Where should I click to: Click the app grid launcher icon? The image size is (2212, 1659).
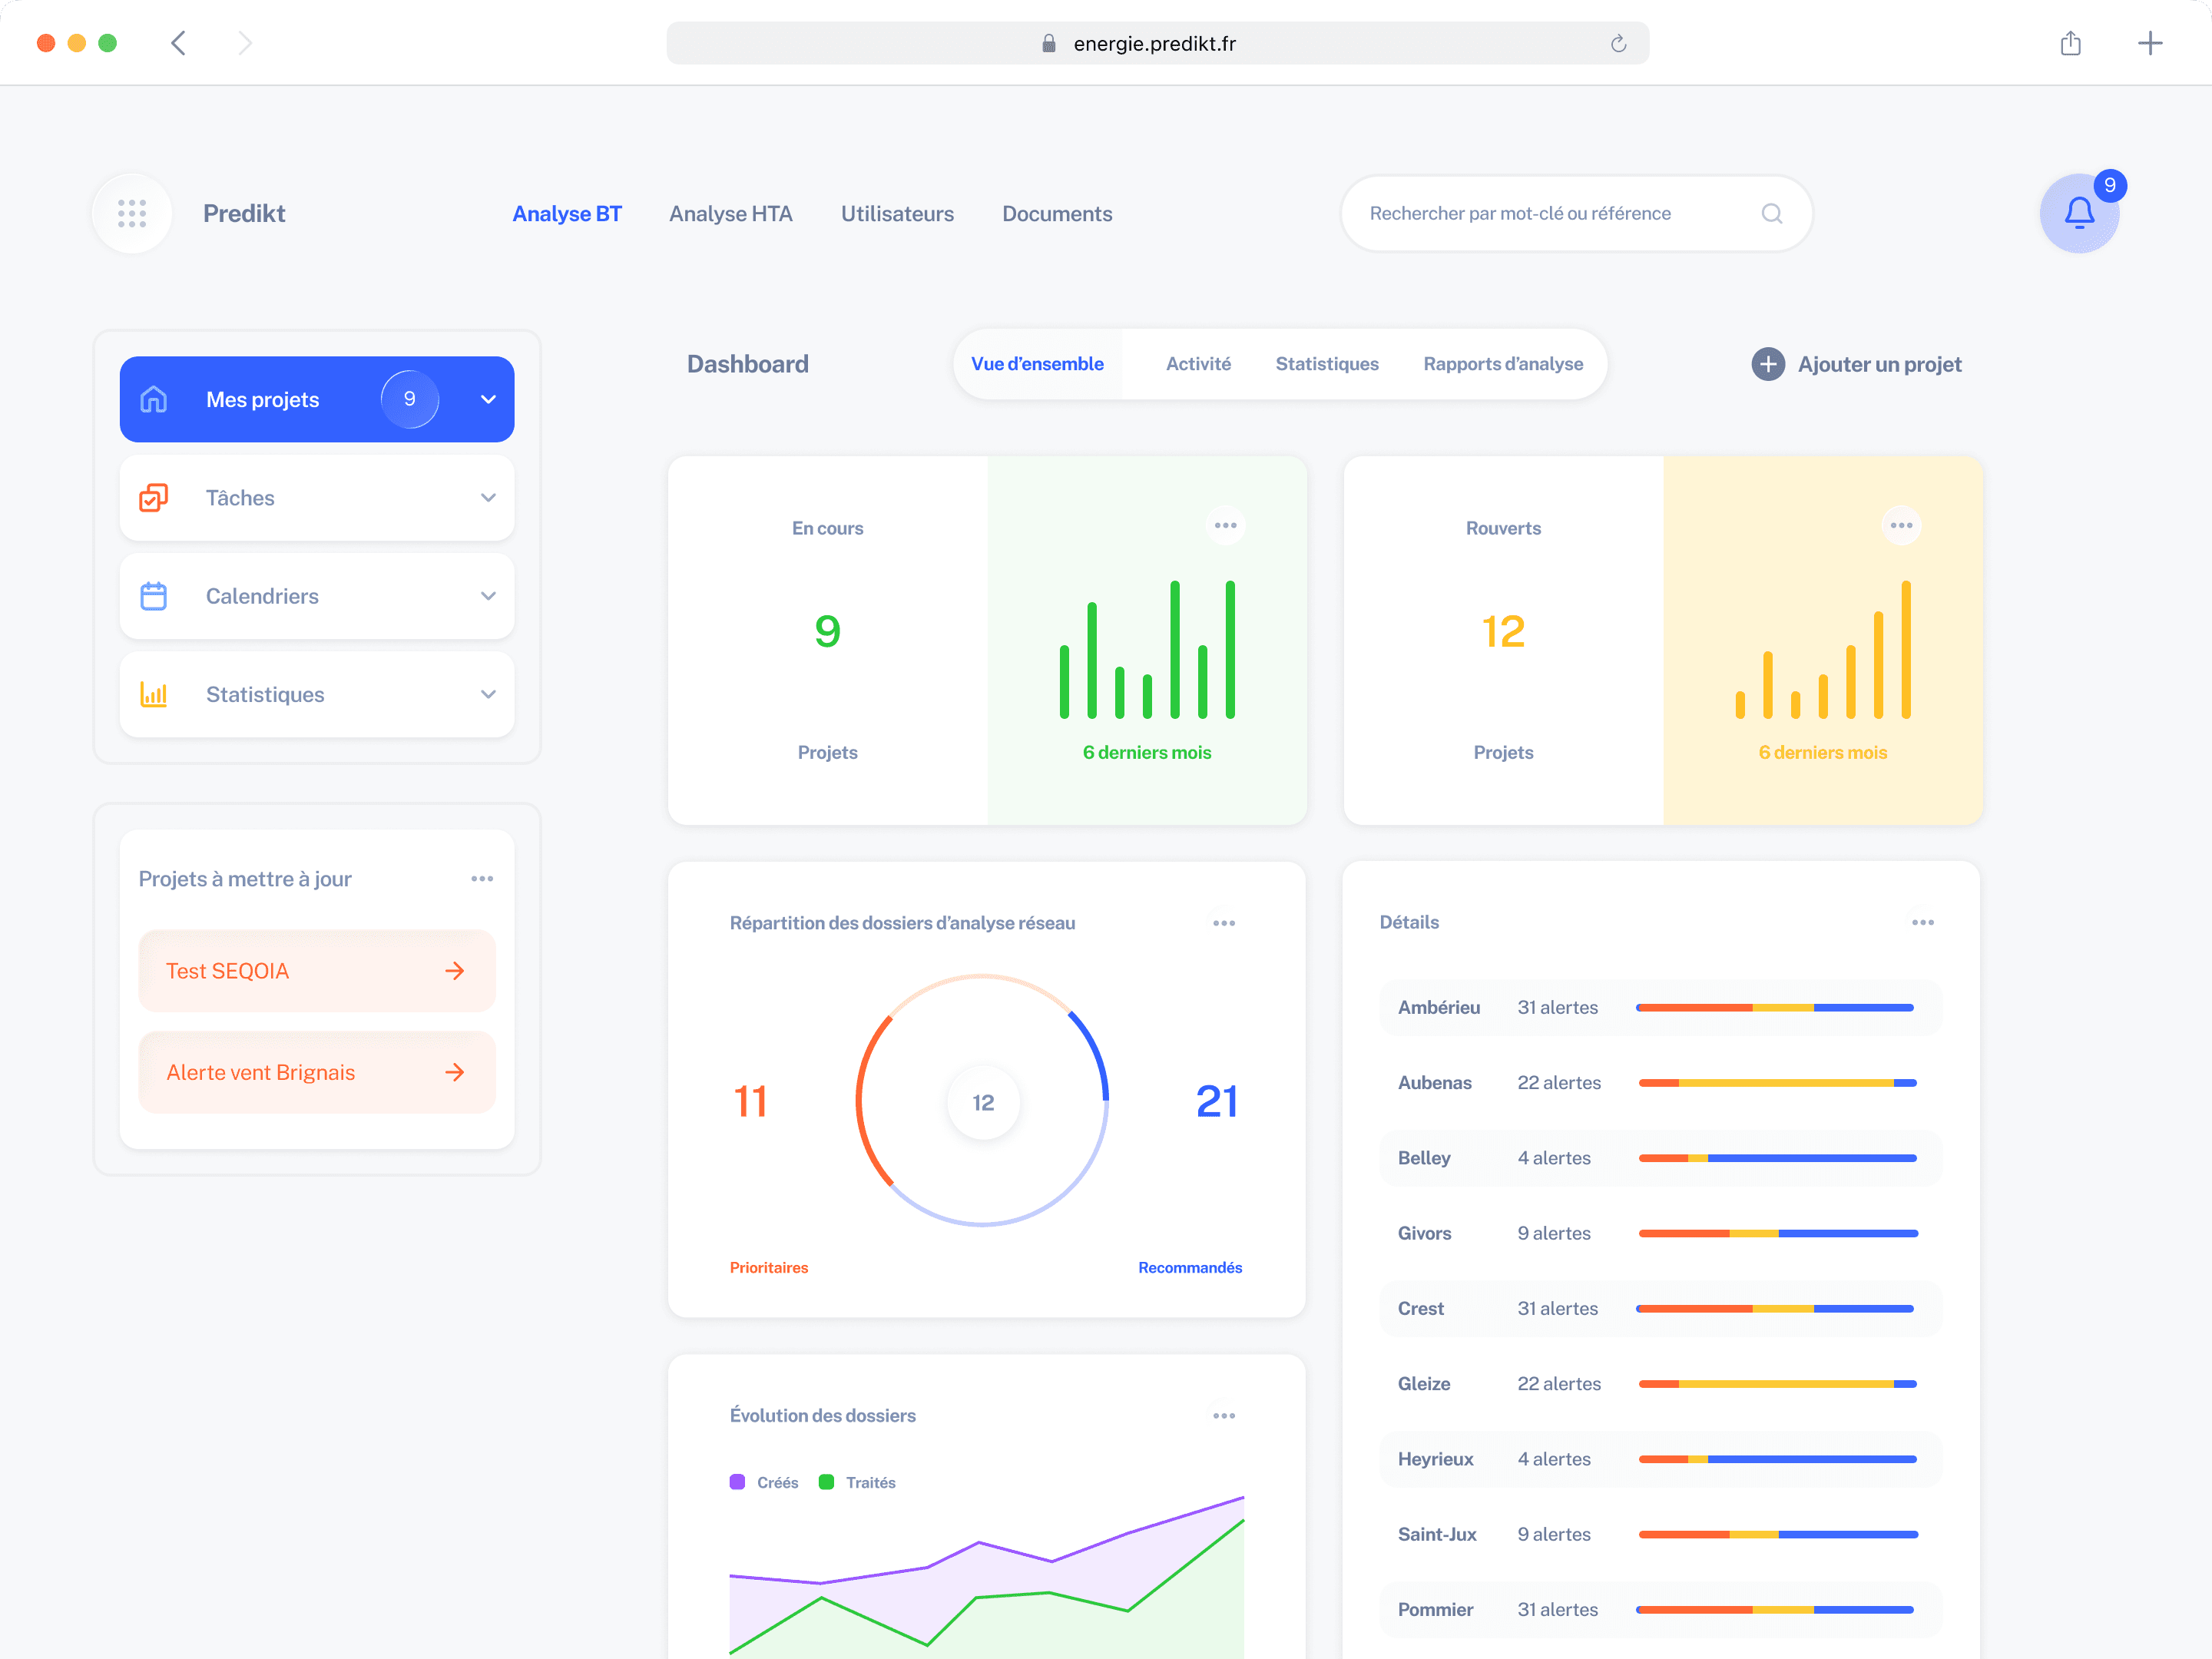click(x=132, y=213)
